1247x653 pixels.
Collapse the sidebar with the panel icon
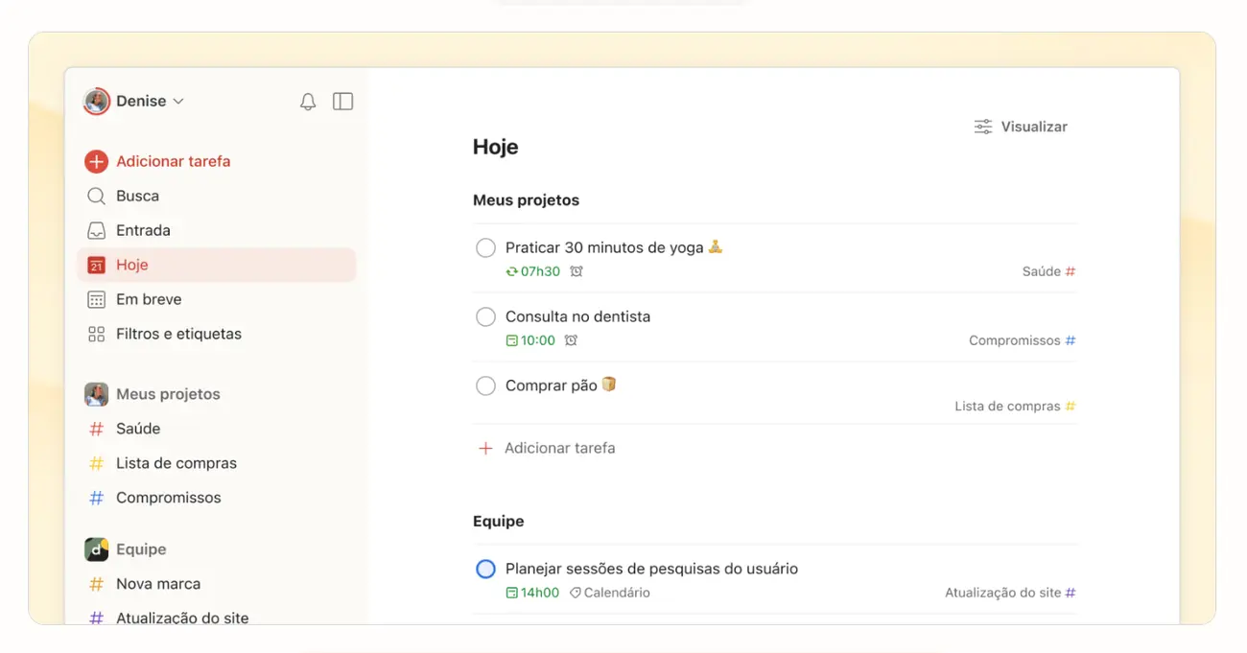(342, 101)
